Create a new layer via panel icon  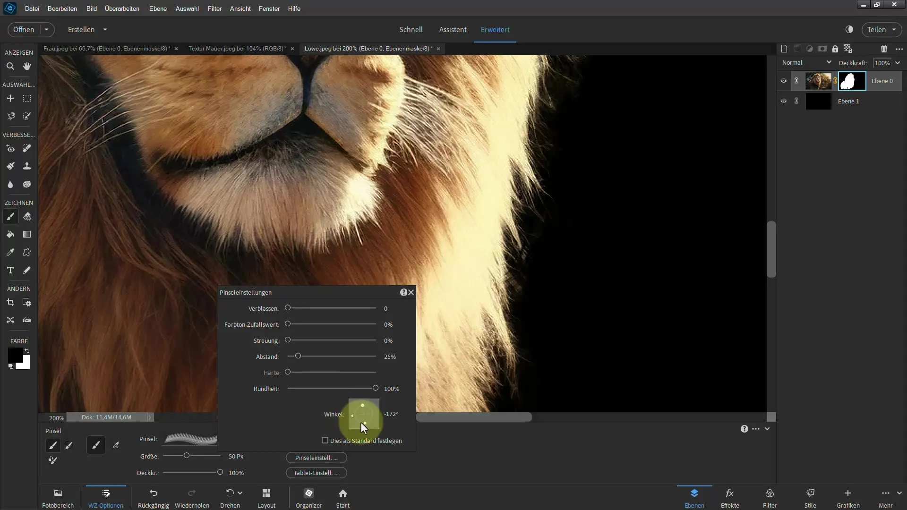(x=784, y=49)
